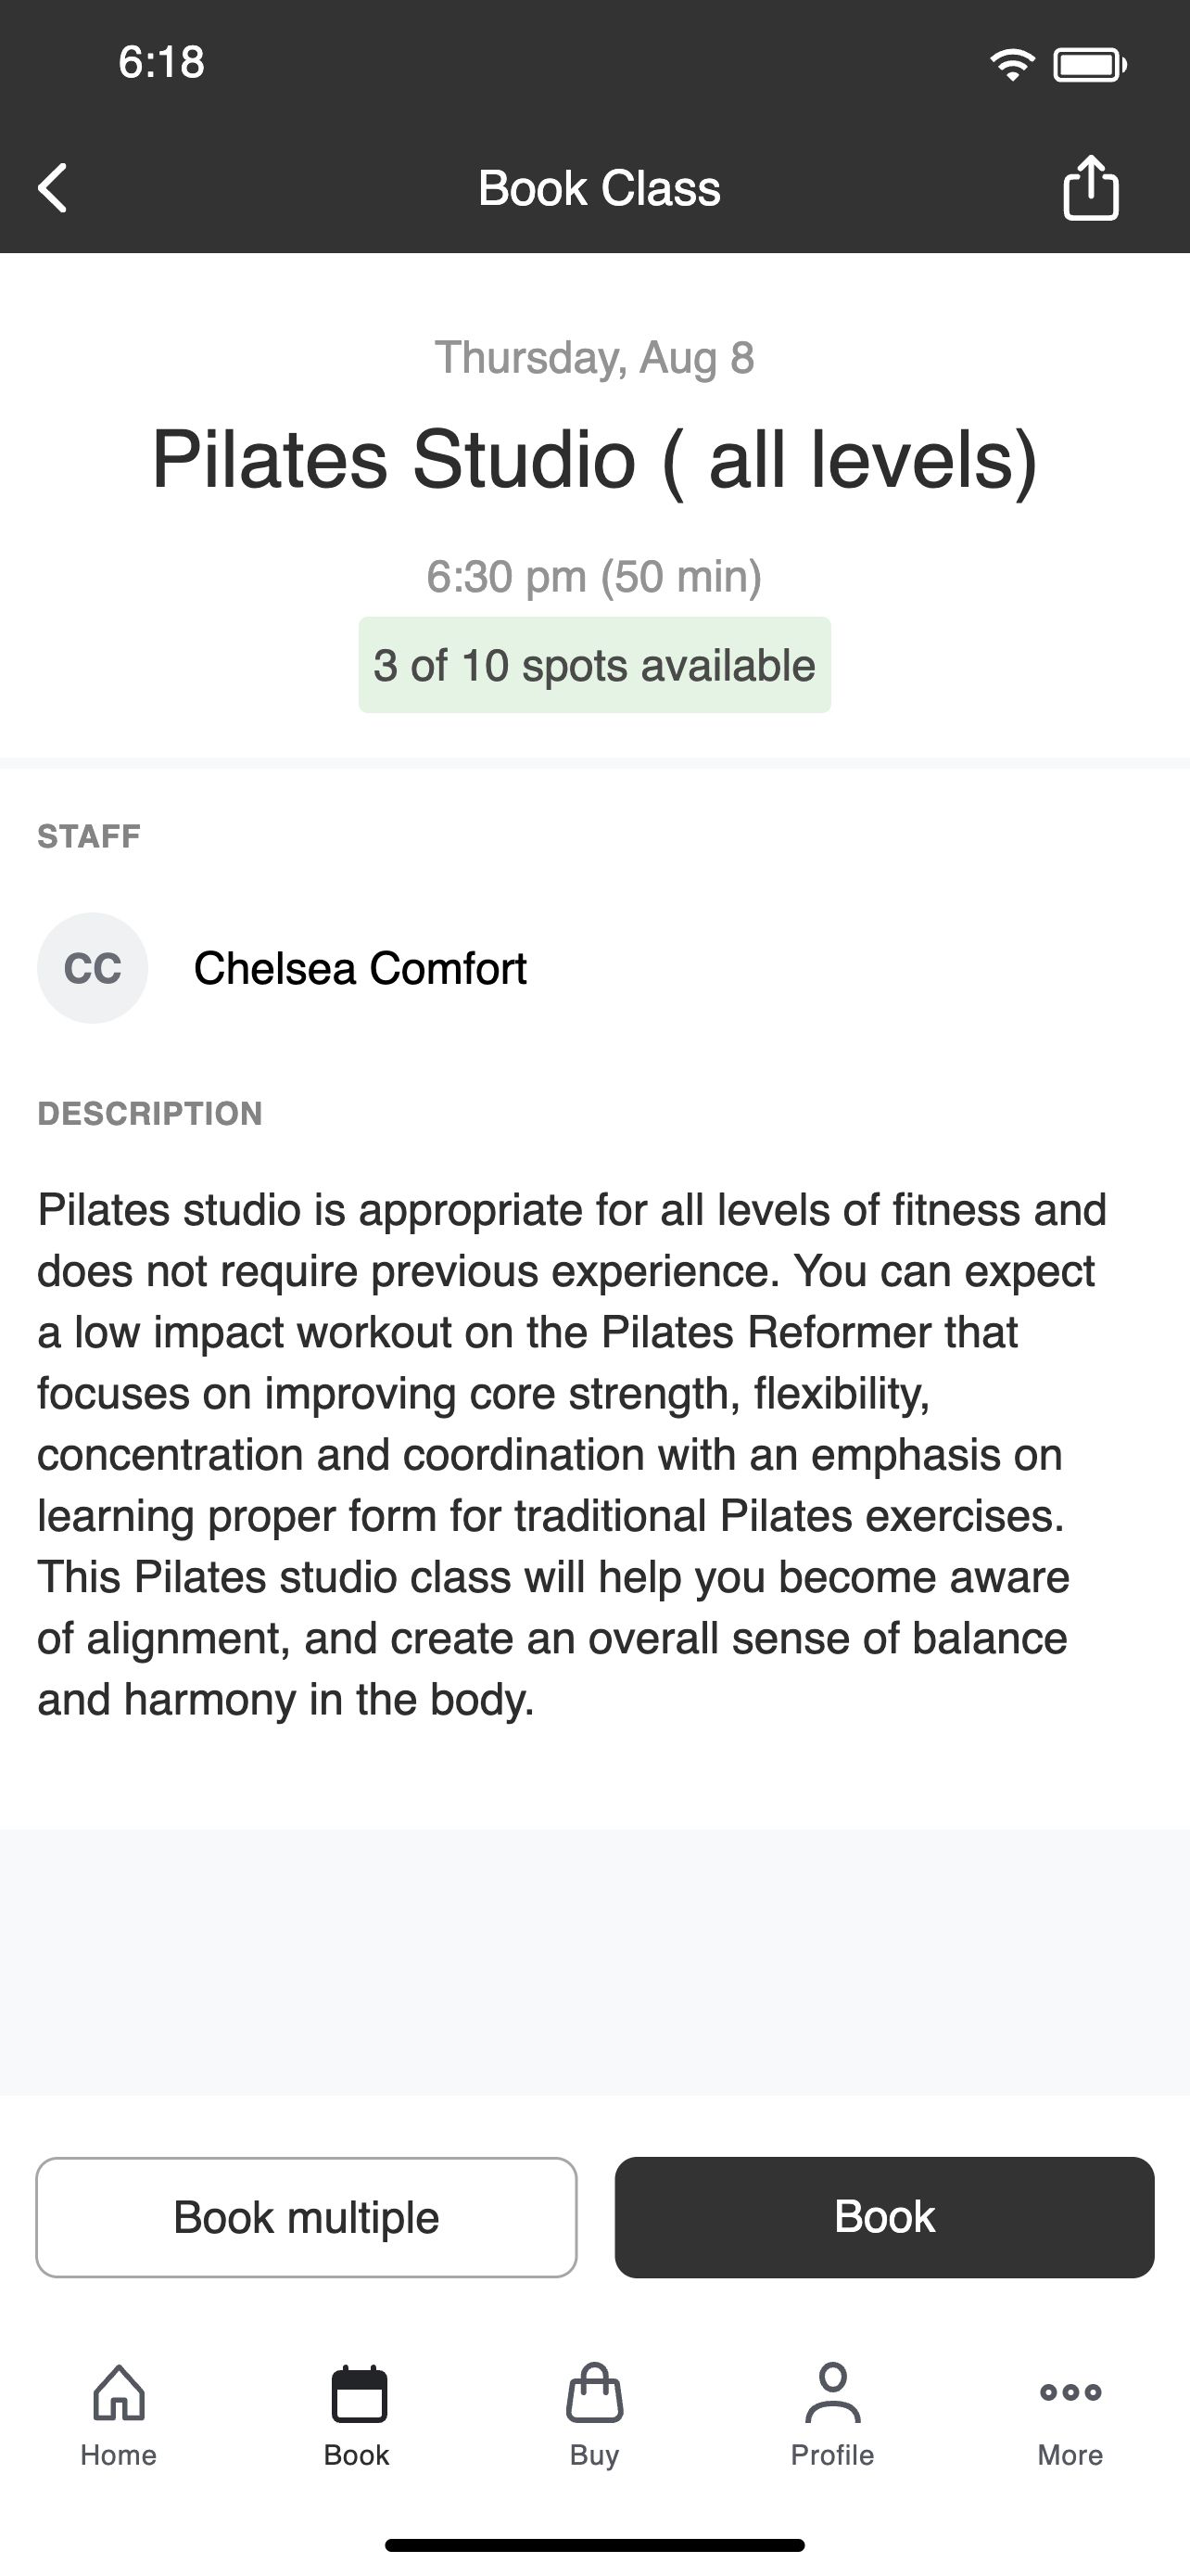
Task: Tap the 3 of 10 spots available badge
Action: coord(594,665)
